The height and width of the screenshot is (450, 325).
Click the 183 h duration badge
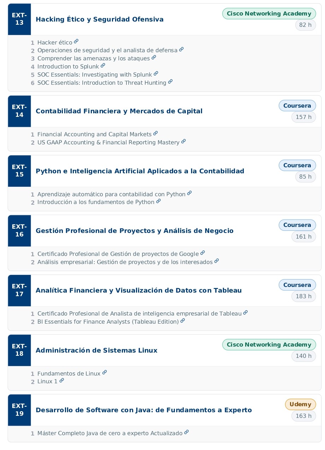[304, 296]
